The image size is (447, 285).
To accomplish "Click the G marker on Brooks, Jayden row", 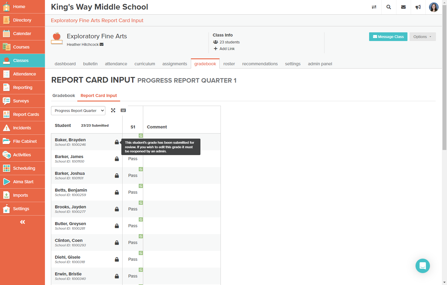I will [141, 203].
